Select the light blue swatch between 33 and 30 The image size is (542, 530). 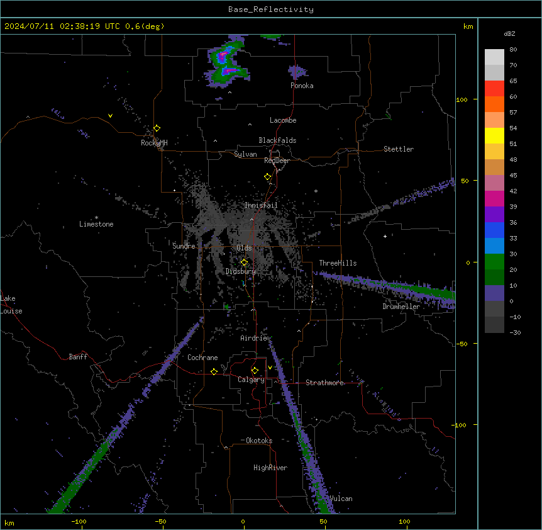(494, 246)
